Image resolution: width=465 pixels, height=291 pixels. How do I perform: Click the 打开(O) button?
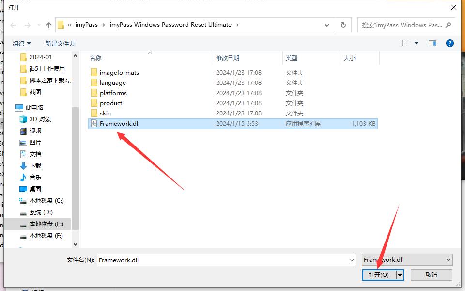click(379, 275)
